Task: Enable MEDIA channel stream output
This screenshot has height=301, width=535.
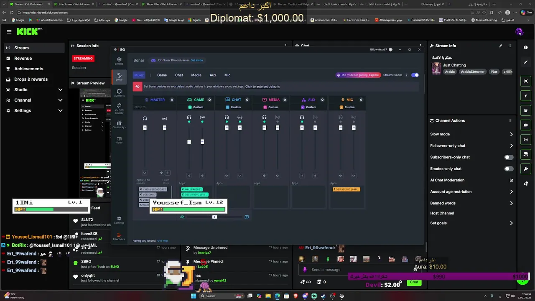Action: click(x=278, y=117)
